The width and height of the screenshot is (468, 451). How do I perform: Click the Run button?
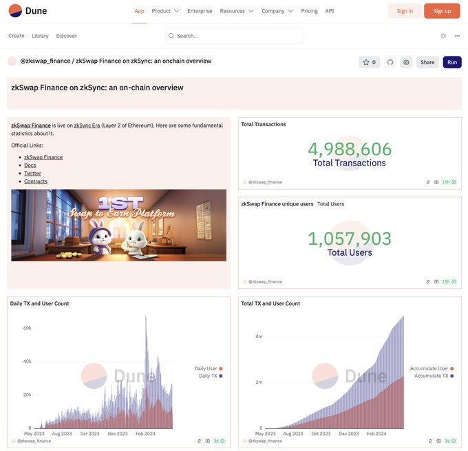click(x=452, y=62)
